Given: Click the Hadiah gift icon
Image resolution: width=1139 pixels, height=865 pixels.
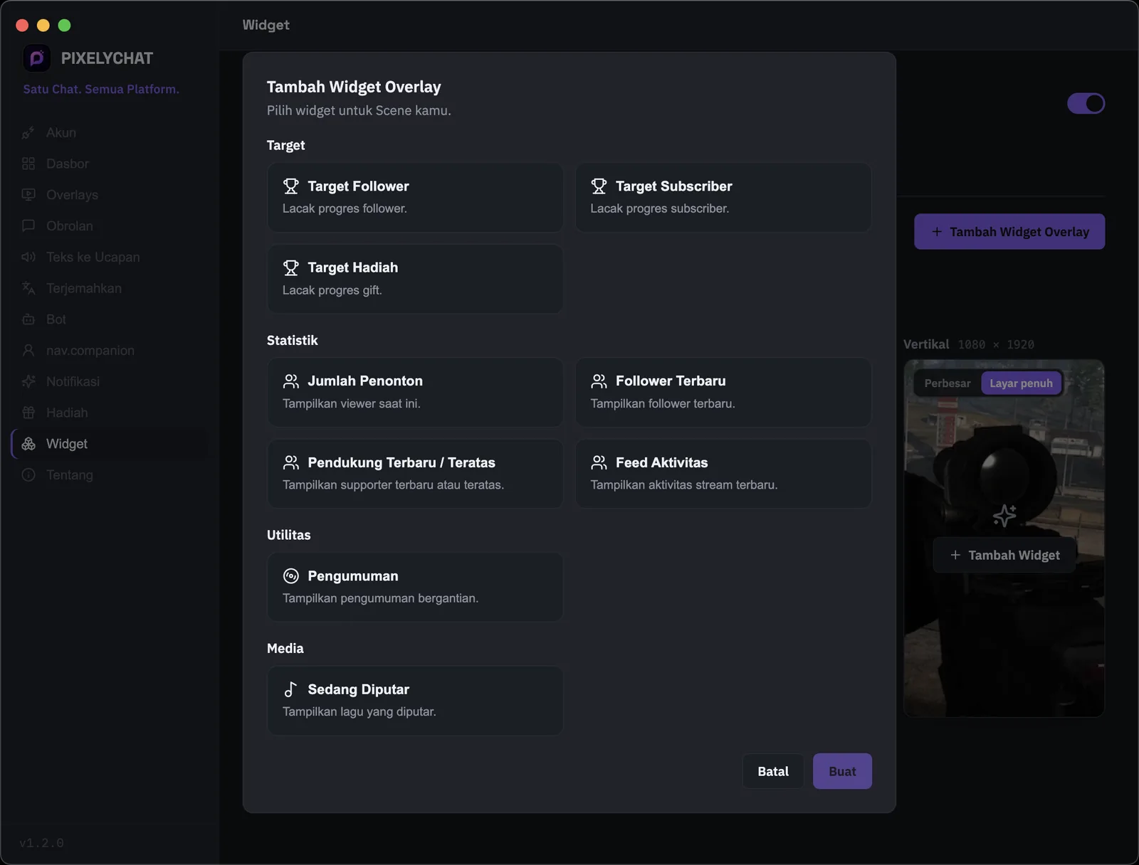Looking at the screenshot, I should point(28,413).
